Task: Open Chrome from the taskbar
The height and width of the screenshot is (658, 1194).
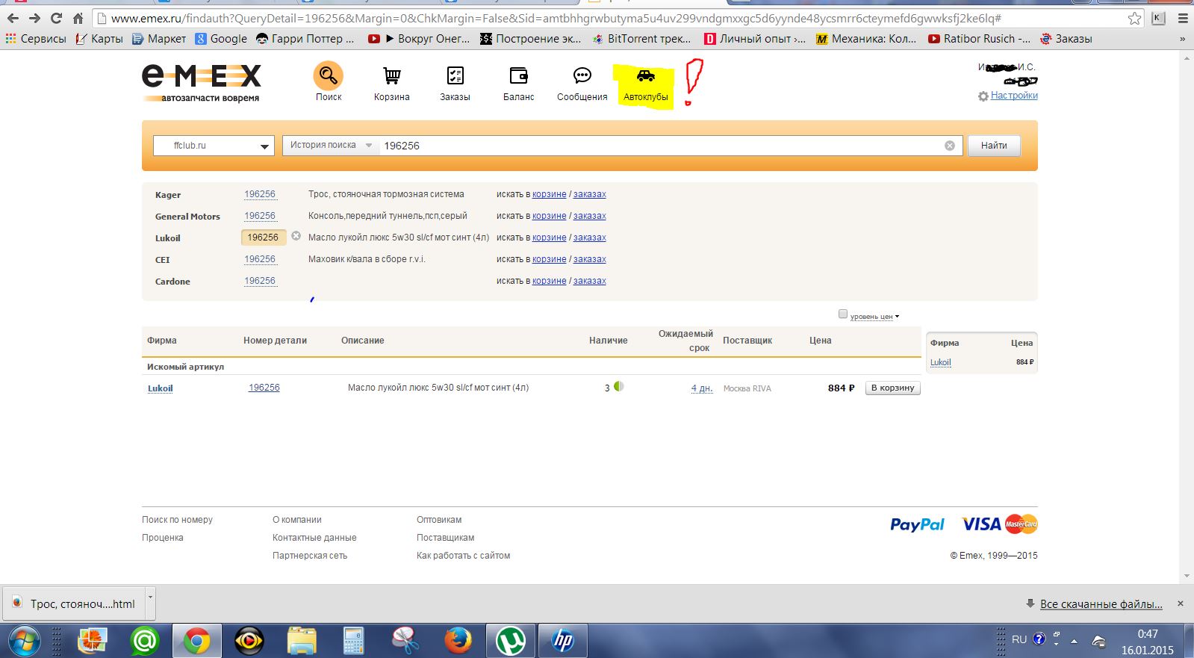Action: point(196,641)
